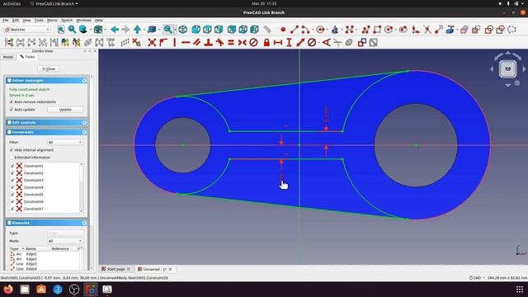Apply the Perpendicular constraint icon
The width and height of the screenshot is (528, 297).
pyautogui.click(x=209, y=42)
